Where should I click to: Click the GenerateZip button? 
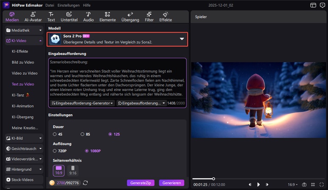140,183
